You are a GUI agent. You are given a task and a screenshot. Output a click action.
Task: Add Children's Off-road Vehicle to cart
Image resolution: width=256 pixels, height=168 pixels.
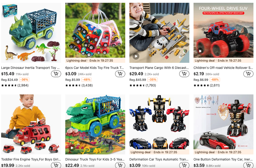pos(248,74)
